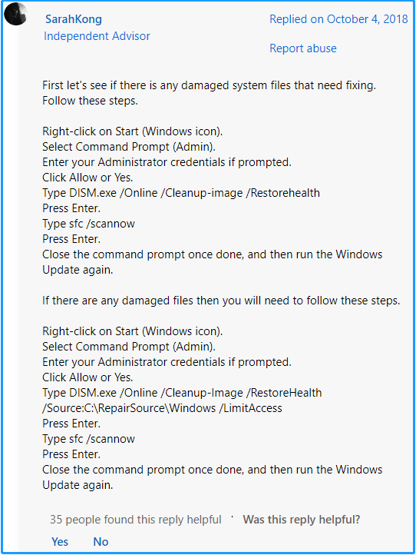The height and width of the screenshot is (555, 416).
Task: Click the Was this reply helpful? prompt
Action: (x=301, y=519)
